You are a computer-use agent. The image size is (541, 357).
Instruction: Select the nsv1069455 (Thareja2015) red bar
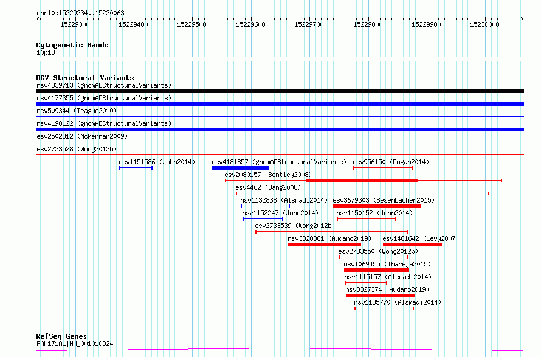pos(376,270)
